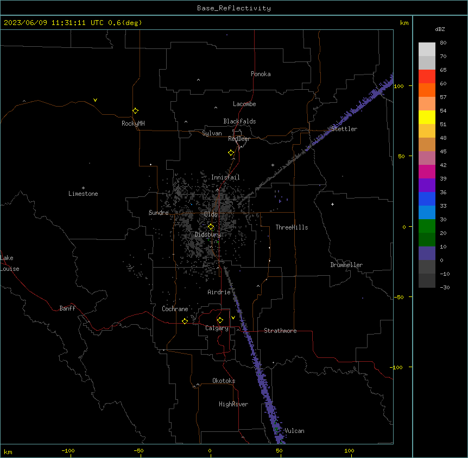468x458 pixels.
Task: Click the asterisk marker northwest of ThreeHills
Action: click(273, 165)
